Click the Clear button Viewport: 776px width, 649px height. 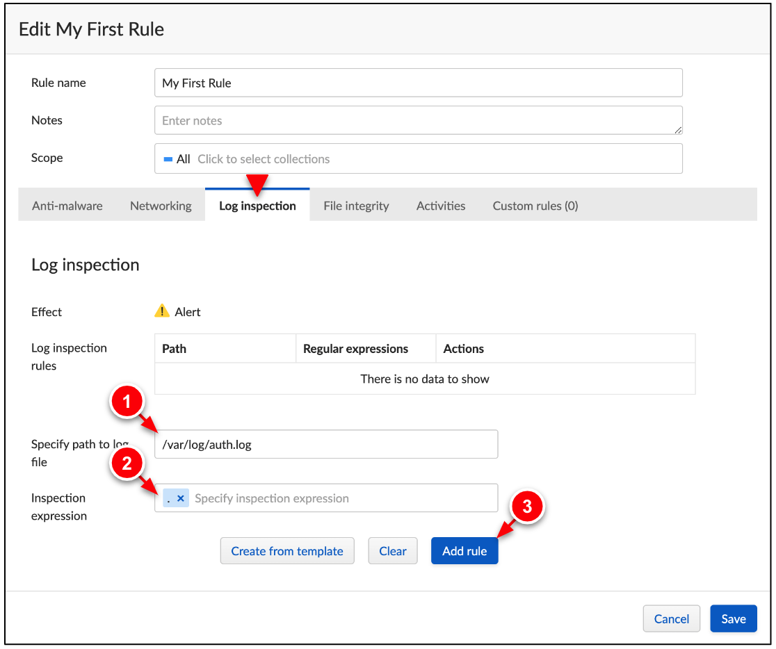[x=392, y=550]
